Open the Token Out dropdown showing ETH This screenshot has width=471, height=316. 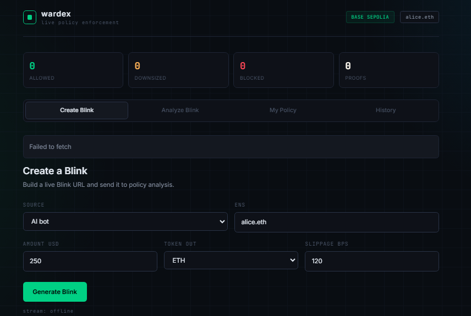click(231, 260)
